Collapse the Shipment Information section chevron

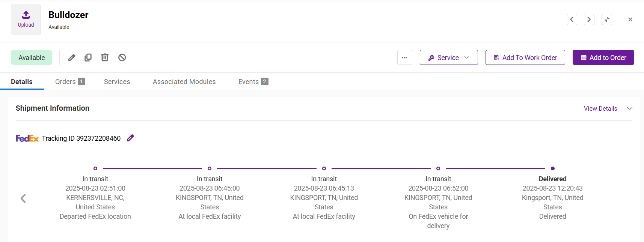[x=630, y=108]
